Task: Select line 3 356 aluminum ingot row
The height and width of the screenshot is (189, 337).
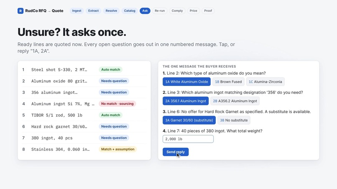Action: (x=84, y=92)
